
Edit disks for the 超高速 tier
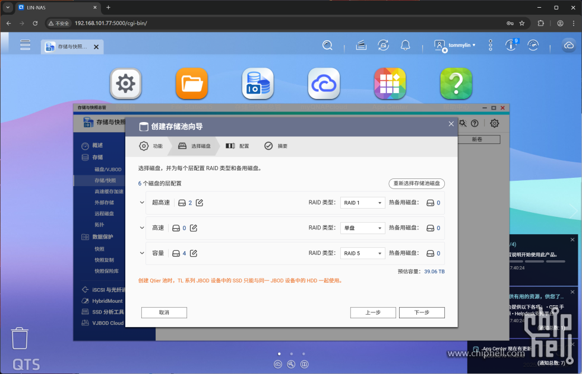pos(200,203)
